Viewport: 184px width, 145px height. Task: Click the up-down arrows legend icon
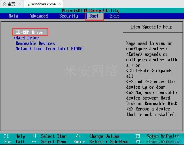tap(34, 136)
